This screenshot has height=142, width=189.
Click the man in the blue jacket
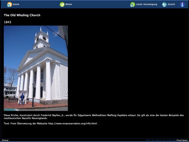pos(22,99)
